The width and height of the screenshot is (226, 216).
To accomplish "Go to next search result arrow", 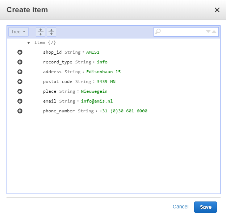I will pos(208,32).
